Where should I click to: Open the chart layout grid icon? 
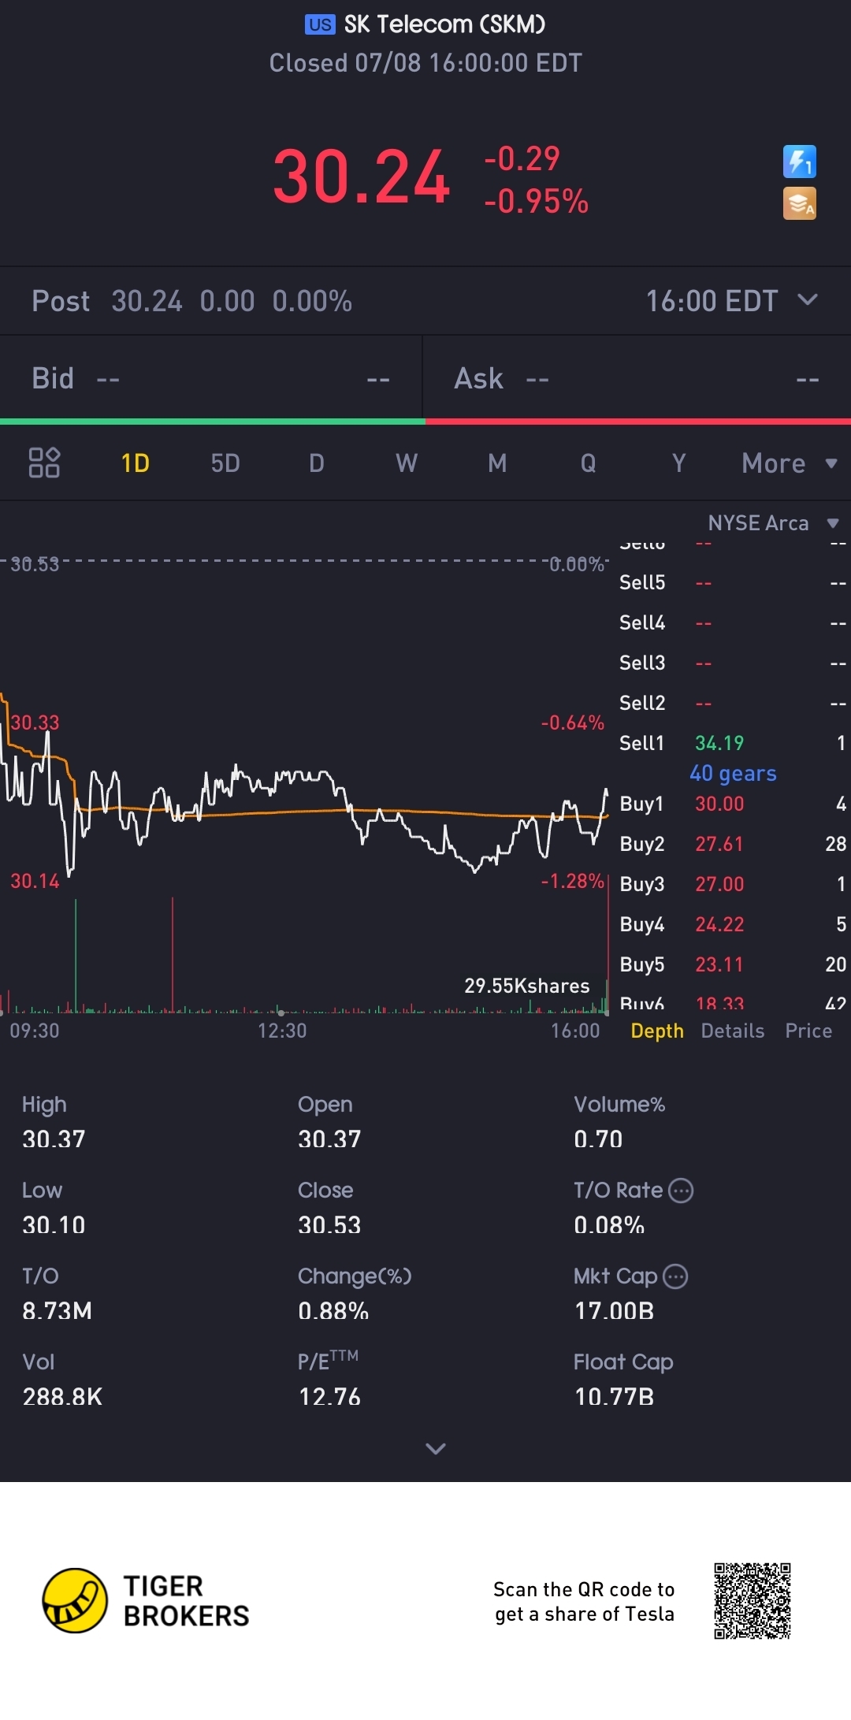[44, 463]
